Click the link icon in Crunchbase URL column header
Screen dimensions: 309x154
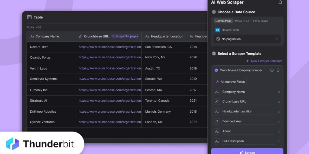coord(81,36)
